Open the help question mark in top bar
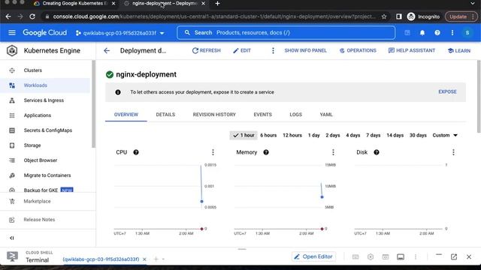Screen dimensions: 481x270 [437, 33]
